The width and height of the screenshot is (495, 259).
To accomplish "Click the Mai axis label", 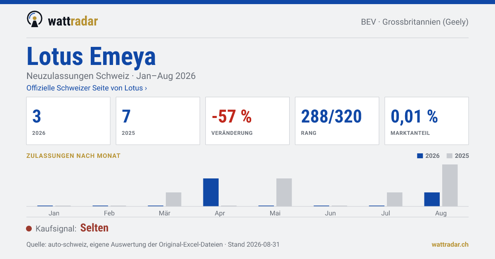I will [x=275, y=213].
